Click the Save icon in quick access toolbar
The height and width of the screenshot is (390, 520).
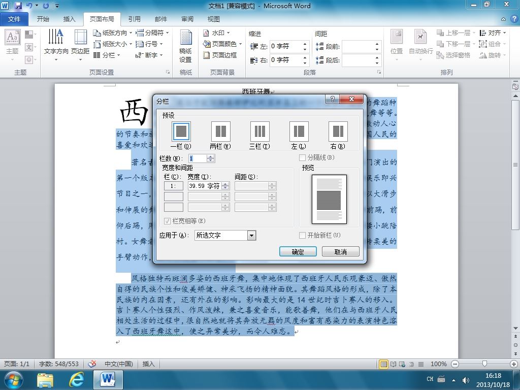[x=18, y=5]
